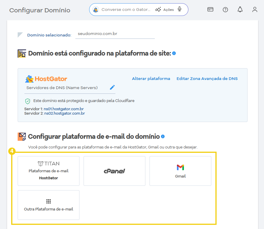
Task: Click the seudominio.com.br domain input field
Action: pyautogui.click(x=115, y=34)
